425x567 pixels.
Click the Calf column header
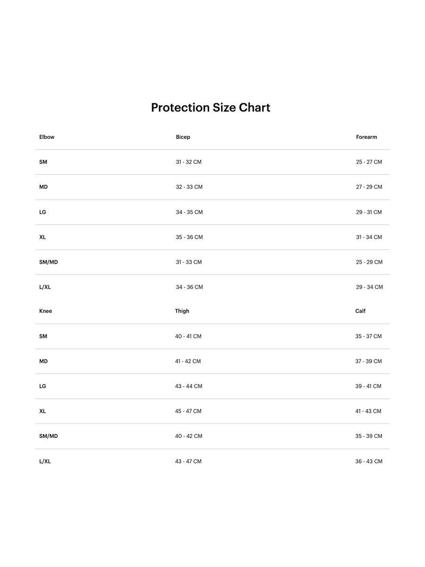coord(360,311)
